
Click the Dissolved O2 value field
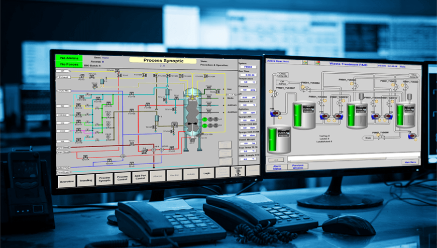pyautogui.click(x=248, y=105)
